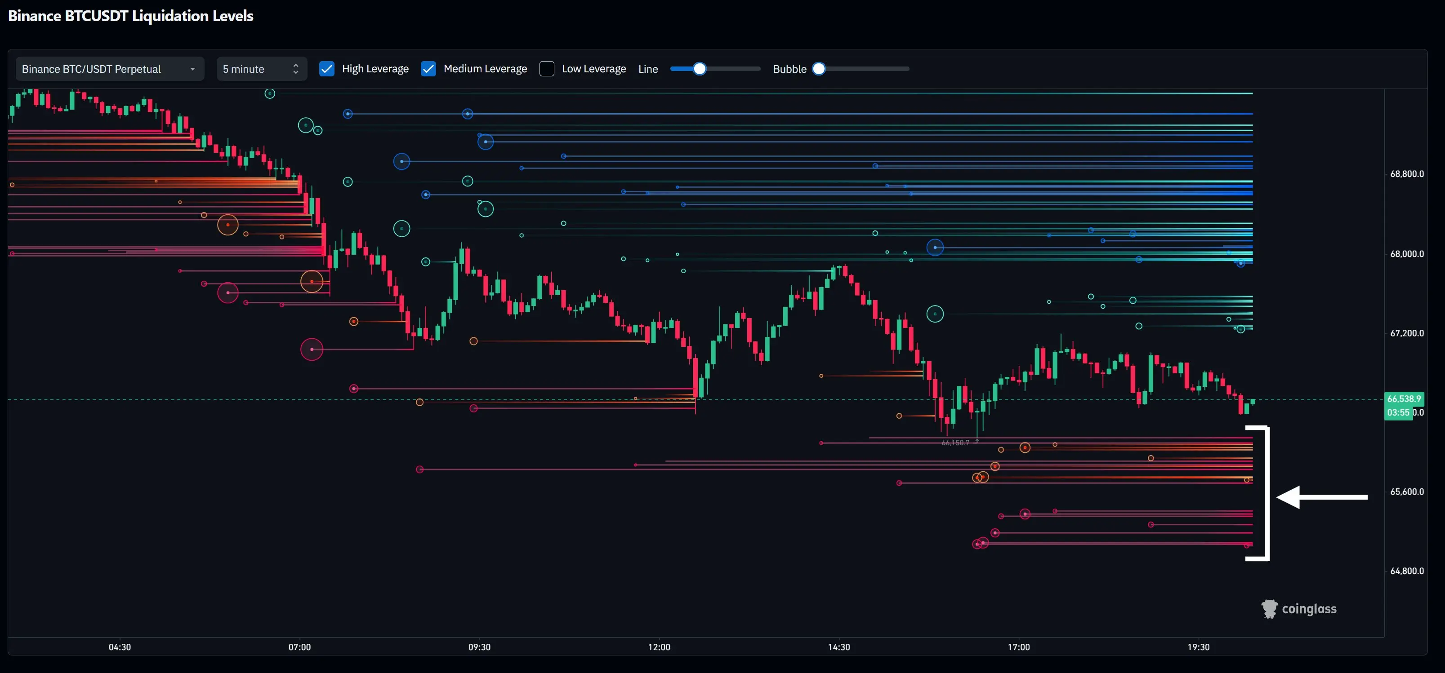Click the 64,800.0 price axis label
1445x673 pixels.
(x=1407, y=571)
